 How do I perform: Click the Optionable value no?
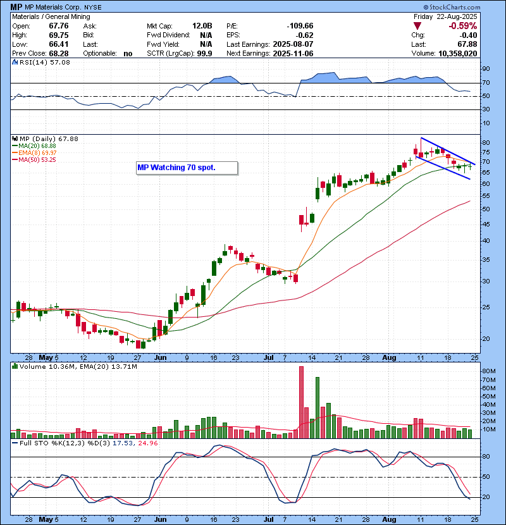coord(128,54)
